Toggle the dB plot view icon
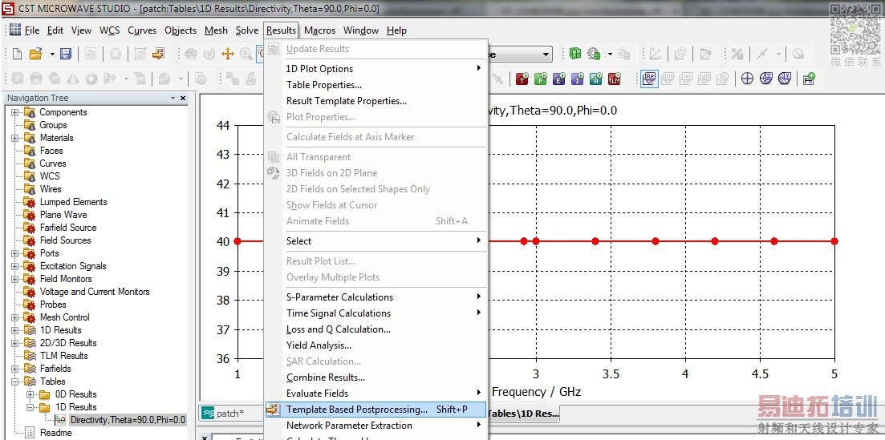The height and width of the screenshot is (440, 885). pos(704,79)
